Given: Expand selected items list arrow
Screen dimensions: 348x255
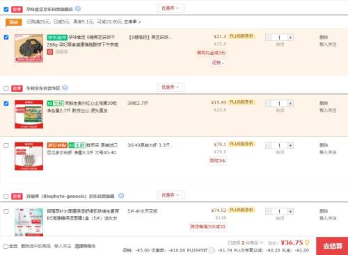Looking at the screenshot, I should coord(262,242).
